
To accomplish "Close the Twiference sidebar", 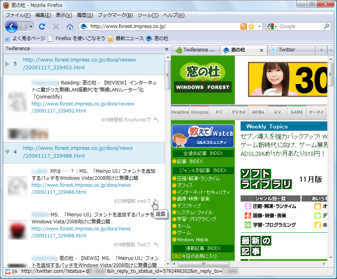I will pyautogui.click(x=166, y=49).
